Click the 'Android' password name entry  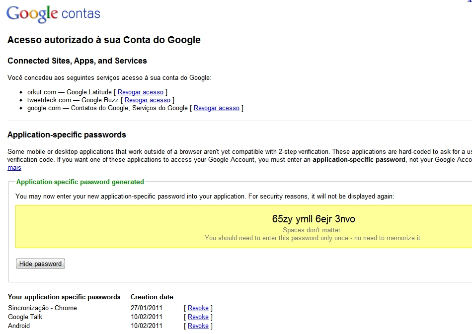pos(19,326)
